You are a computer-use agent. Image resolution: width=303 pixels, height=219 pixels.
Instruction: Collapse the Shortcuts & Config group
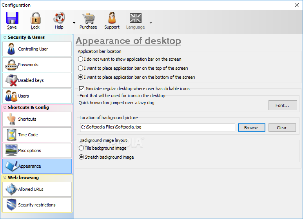[x=5, y=107]
